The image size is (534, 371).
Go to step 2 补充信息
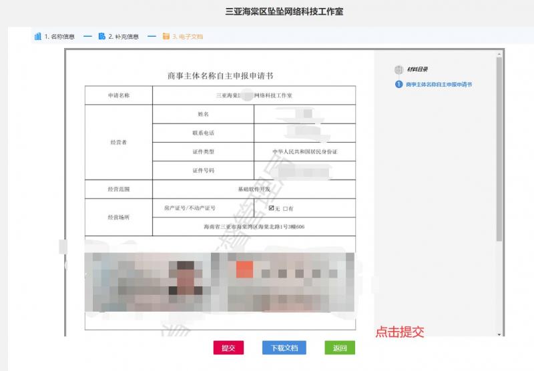click(123, 36)
